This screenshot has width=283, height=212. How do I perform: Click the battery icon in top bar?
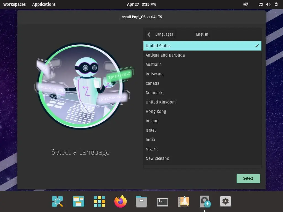(276, 4)
